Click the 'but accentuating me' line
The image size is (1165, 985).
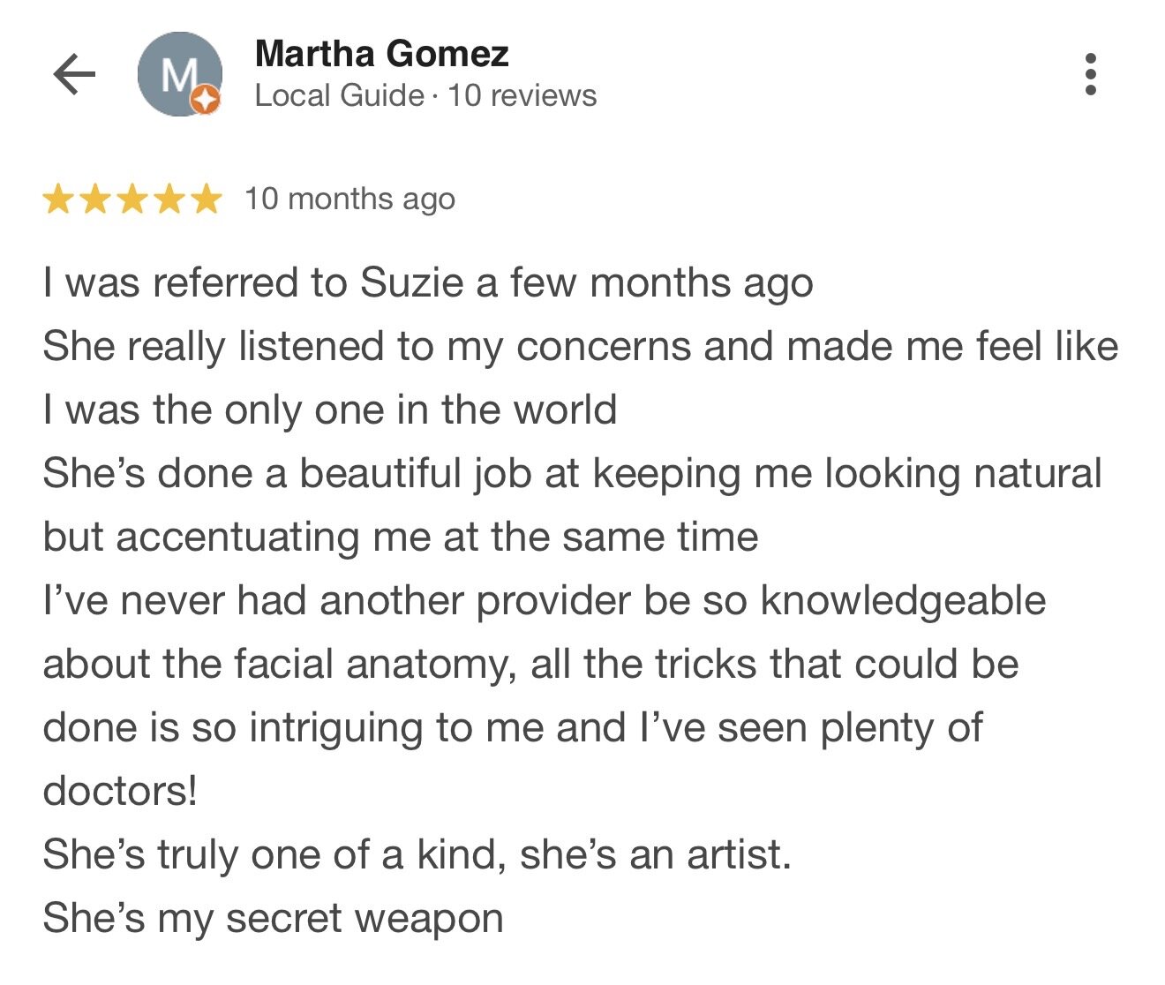(x=401, y=538)
